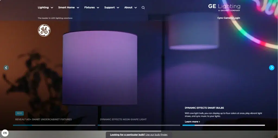This screenshot has width=278, height=138.
Task: Open the Support menu item
Action: click(109, 7)
